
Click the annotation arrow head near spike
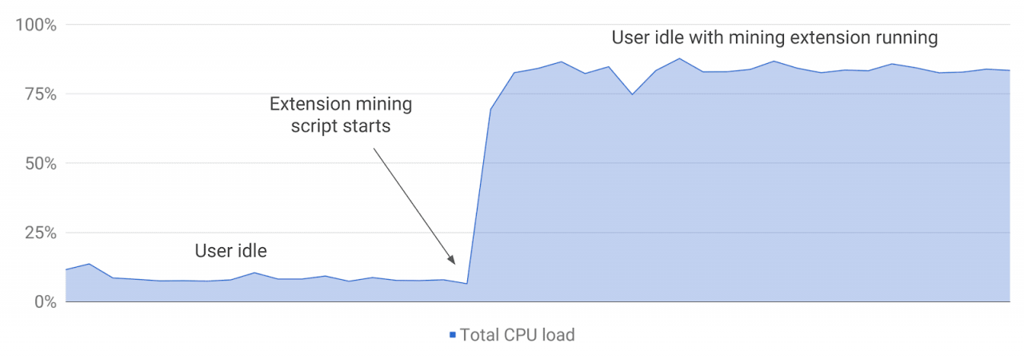[451, 258]
